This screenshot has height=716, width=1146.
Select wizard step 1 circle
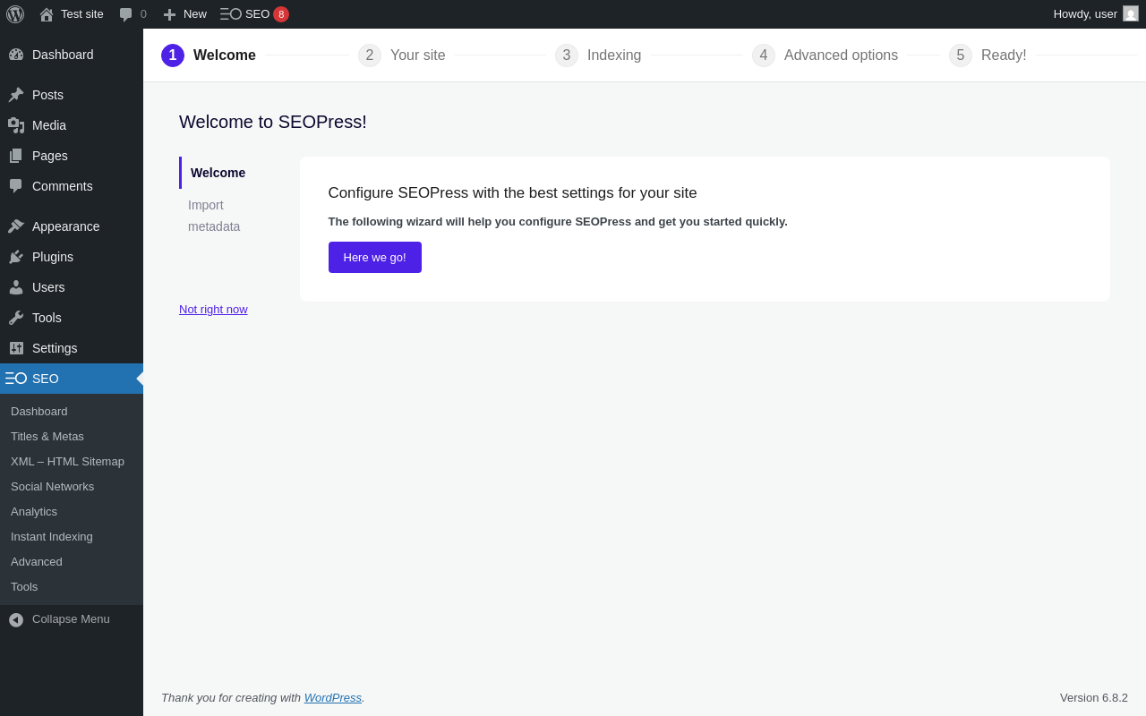(x=173, y=55)
